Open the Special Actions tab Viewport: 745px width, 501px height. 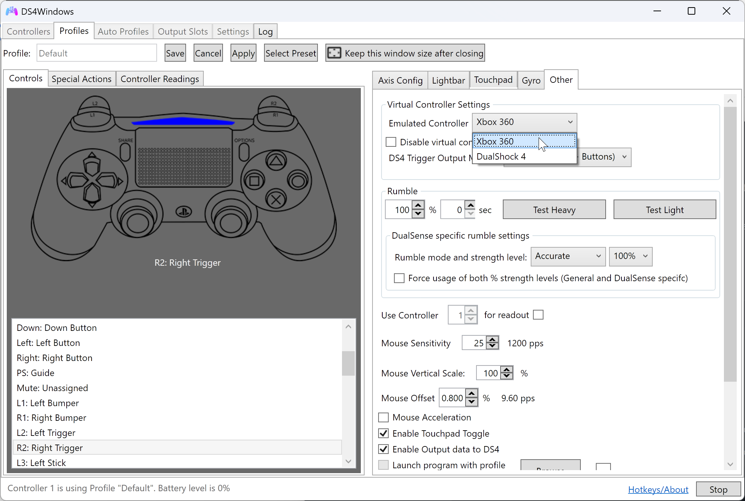click(81, 79)
